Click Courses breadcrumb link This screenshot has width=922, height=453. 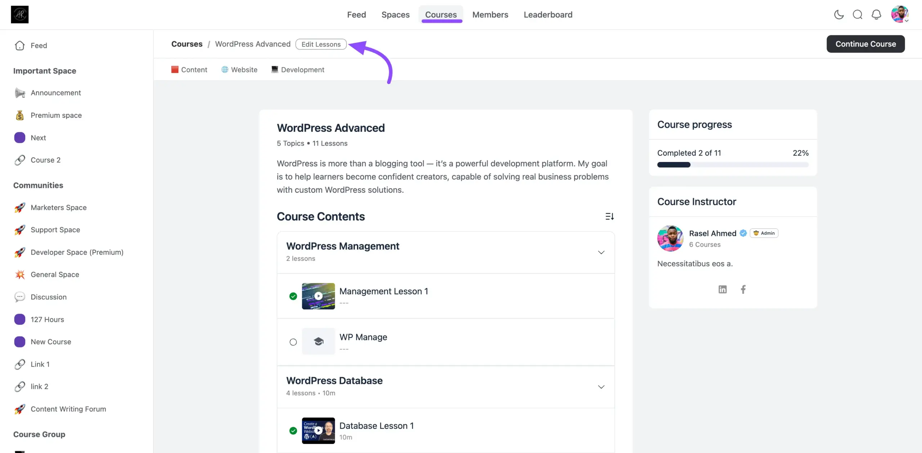tap(187, 44)
